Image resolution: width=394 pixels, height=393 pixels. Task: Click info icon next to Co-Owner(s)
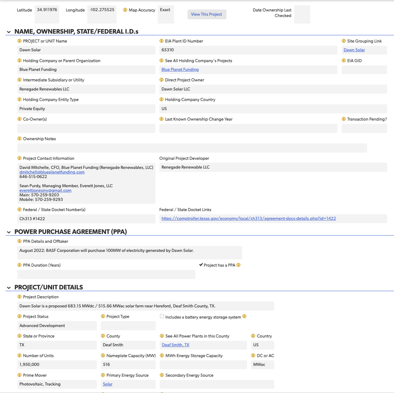coord(19,119)
